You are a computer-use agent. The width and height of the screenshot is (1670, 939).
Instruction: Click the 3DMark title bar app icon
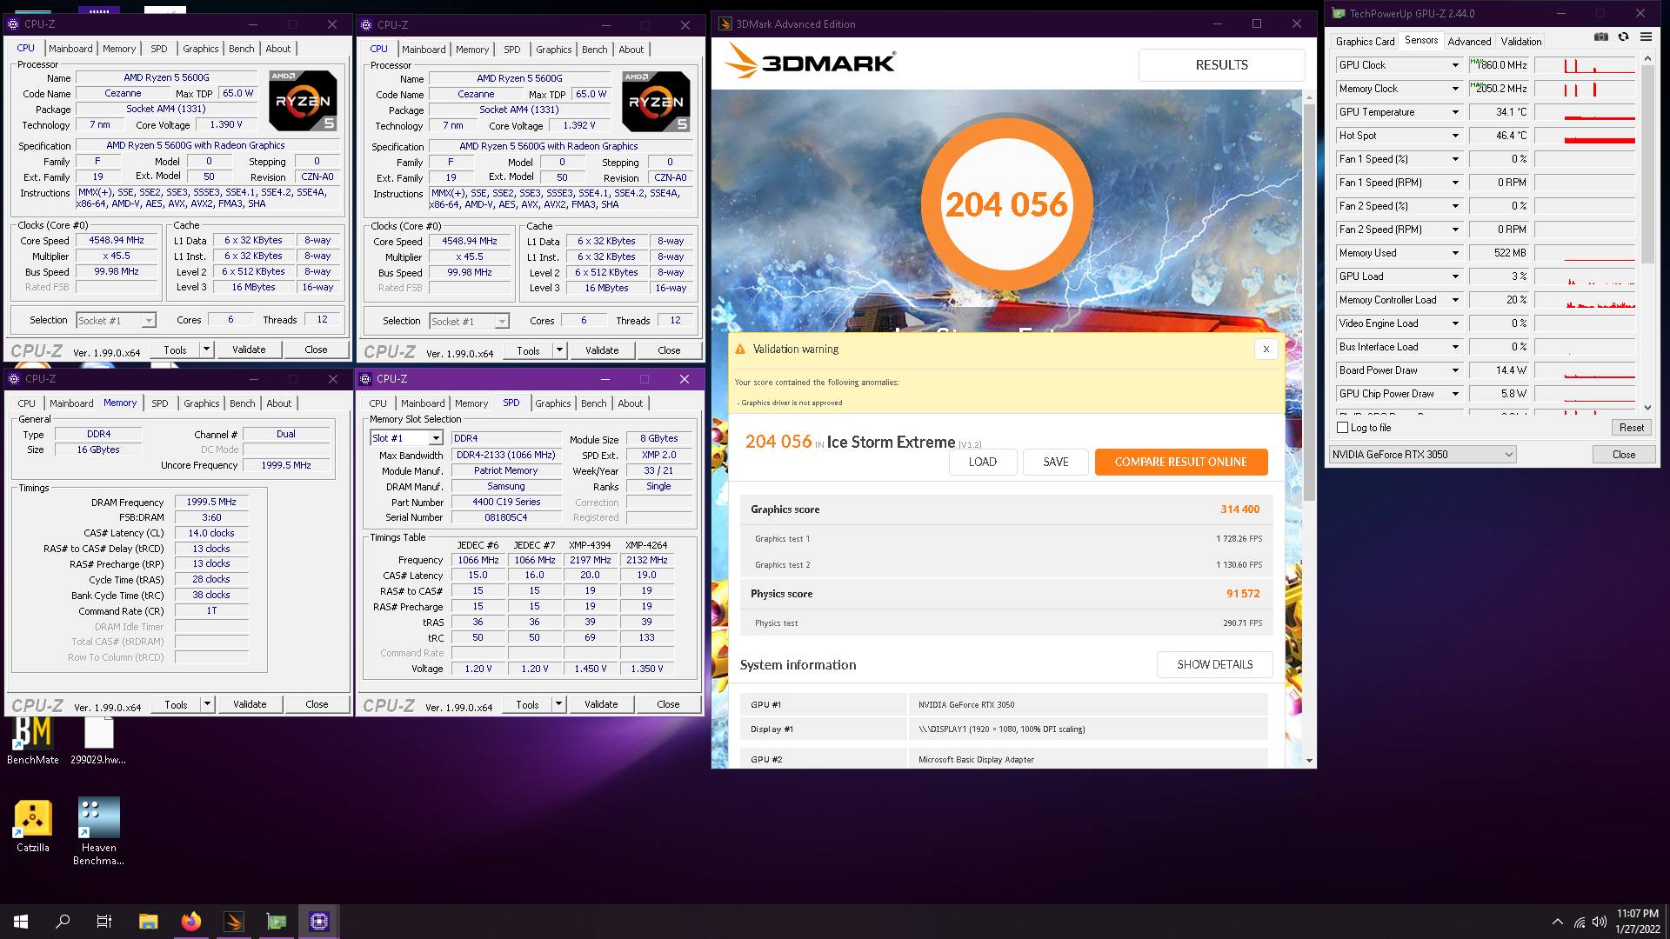click(x=725, y=23)
